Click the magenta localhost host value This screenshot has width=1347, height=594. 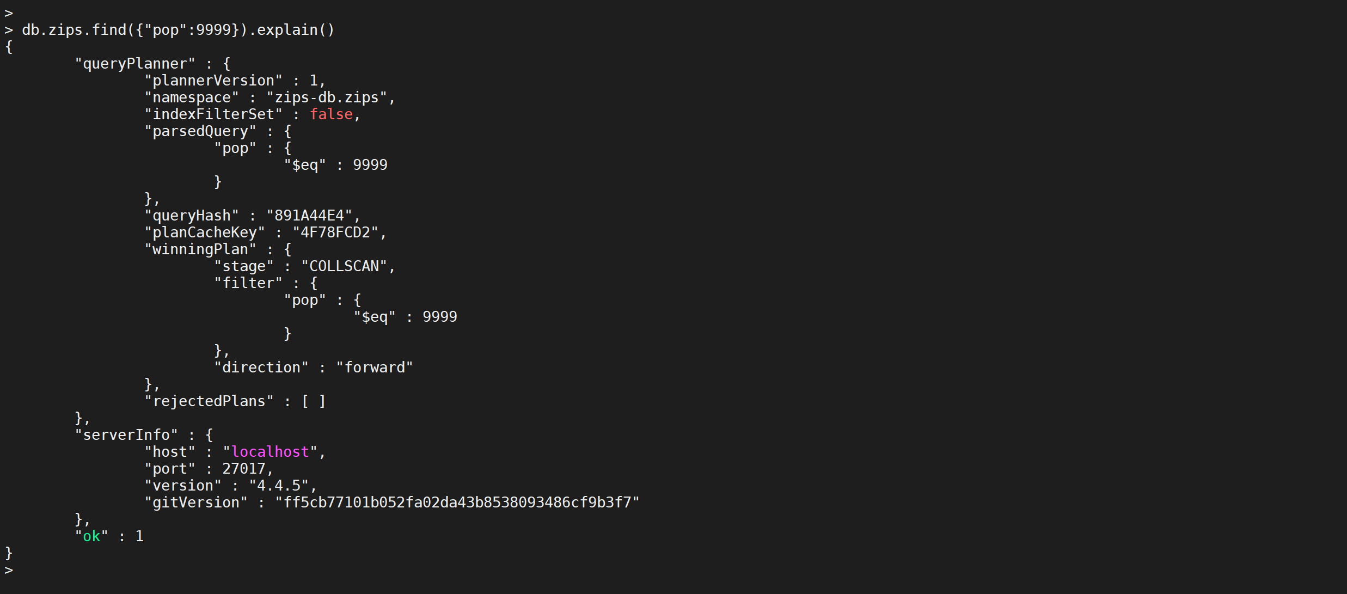pos(270,452)
